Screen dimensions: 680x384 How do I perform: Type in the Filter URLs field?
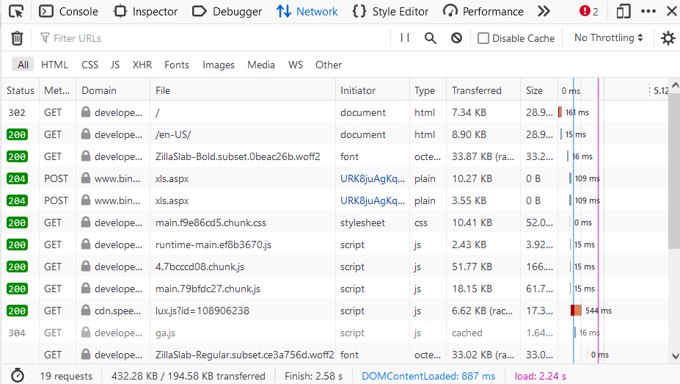tap(213, 38)
